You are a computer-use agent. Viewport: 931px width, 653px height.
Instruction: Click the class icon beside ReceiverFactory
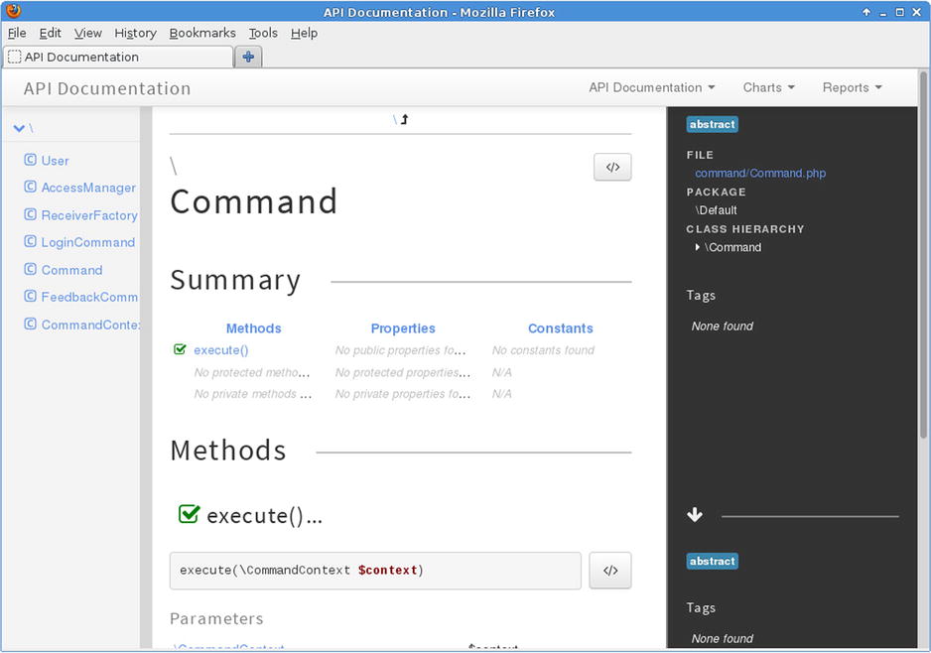(x=31, y=214)
